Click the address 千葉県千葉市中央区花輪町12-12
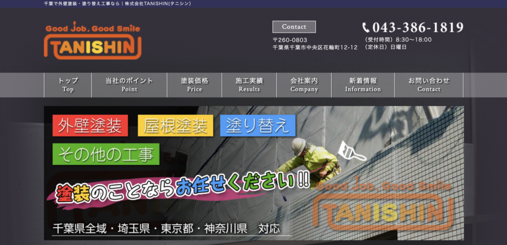 coord(315,48)
